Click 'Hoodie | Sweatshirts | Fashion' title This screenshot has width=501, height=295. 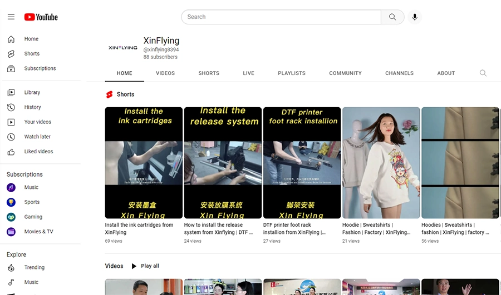[376, 229]
